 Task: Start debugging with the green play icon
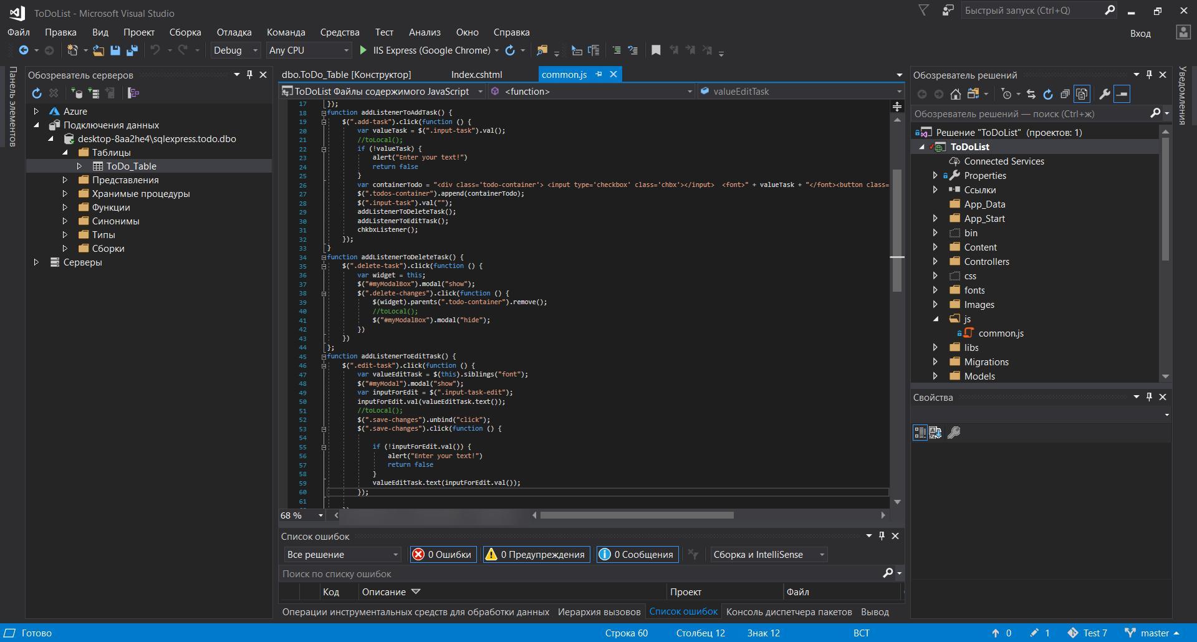point(363,50)
